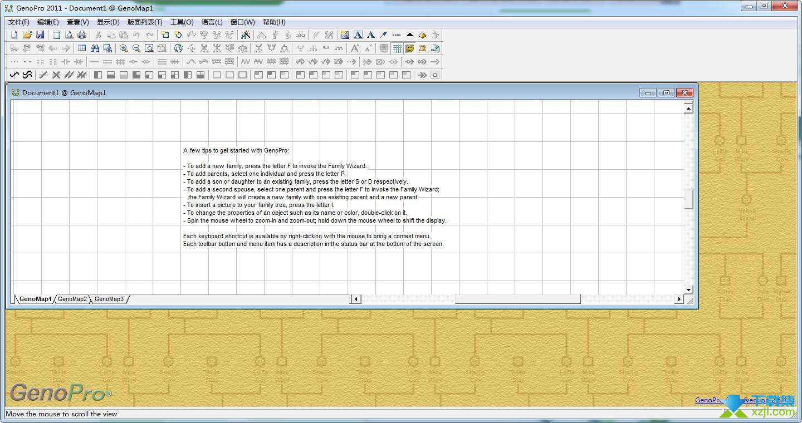Image resolution: width=802 pixels, height=423 pixels.
Task: Increase font size with large A
Action: tap(355, 48)
